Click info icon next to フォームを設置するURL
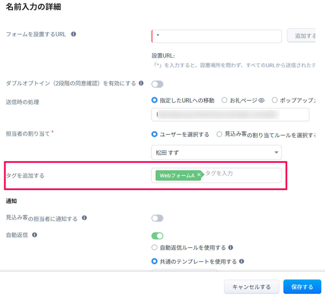The width and height of the screenshot is (325, 296). tap(73, 34)
